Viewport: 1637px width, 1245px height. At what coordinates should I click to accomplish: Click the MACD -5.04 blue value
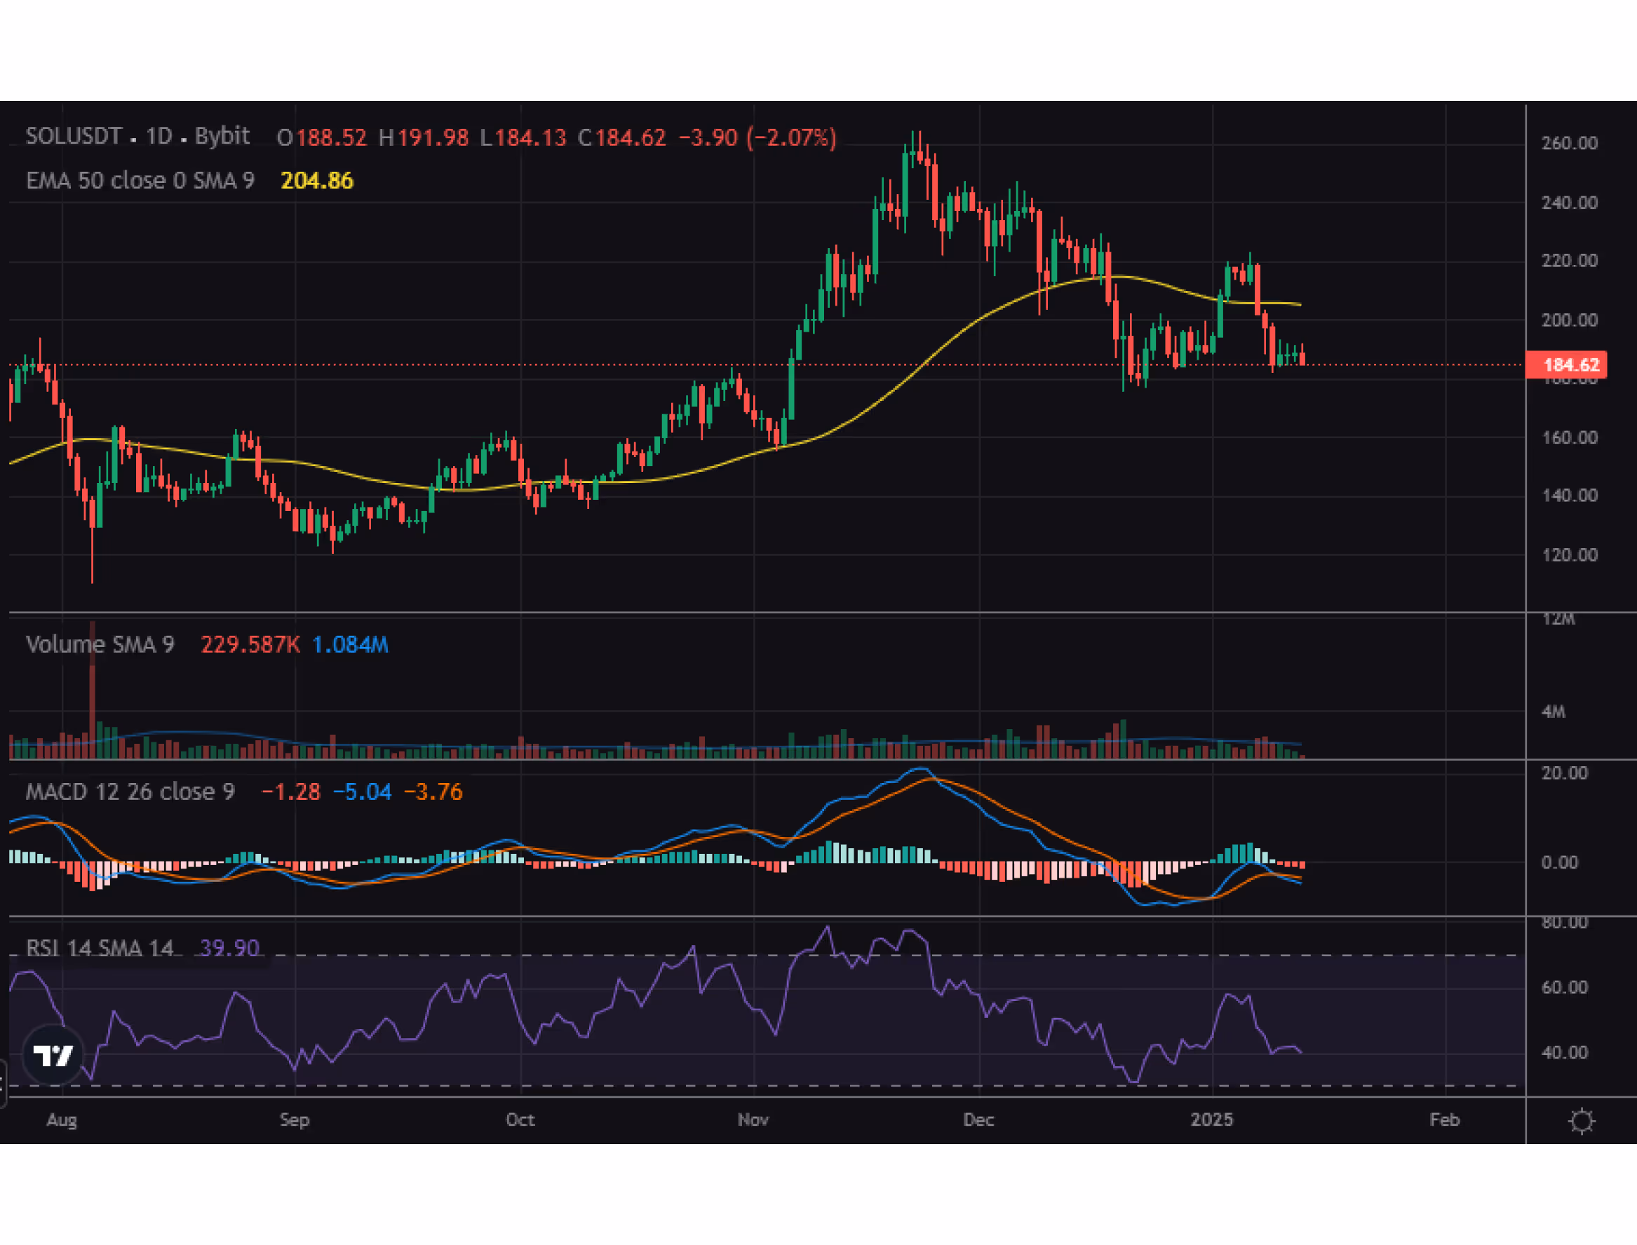362,792
